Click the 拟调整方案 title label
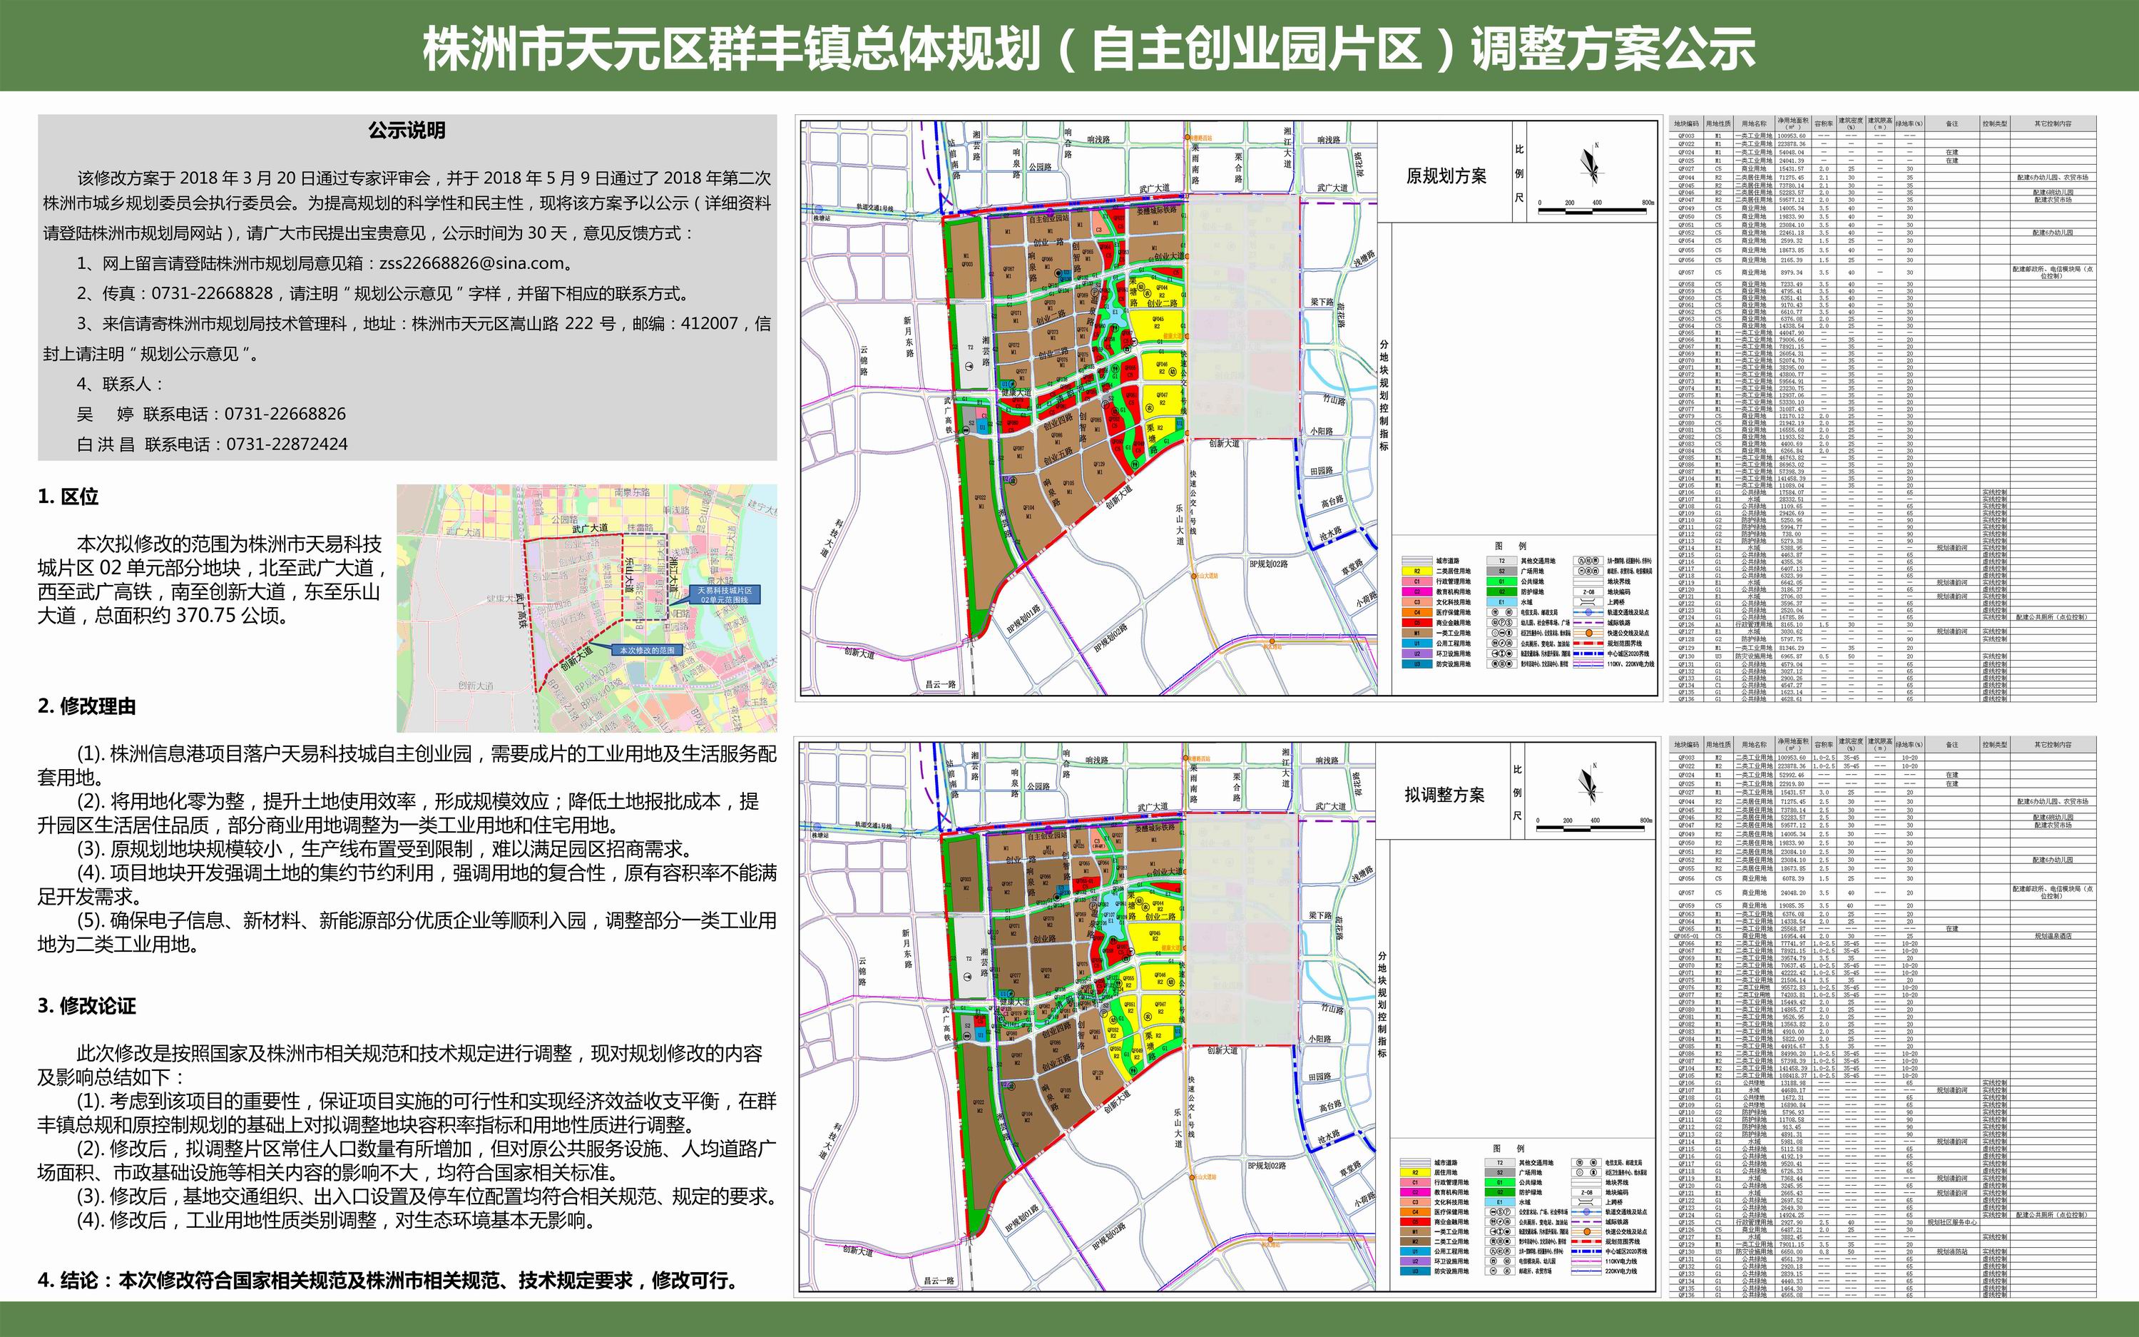2139x1337 pixels. (1444, 795)
